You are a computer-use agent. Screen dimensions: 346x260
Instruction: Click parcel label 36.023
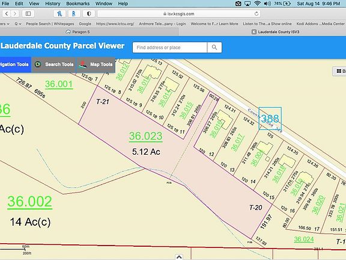pyautogui.click(x=145, y=136)
